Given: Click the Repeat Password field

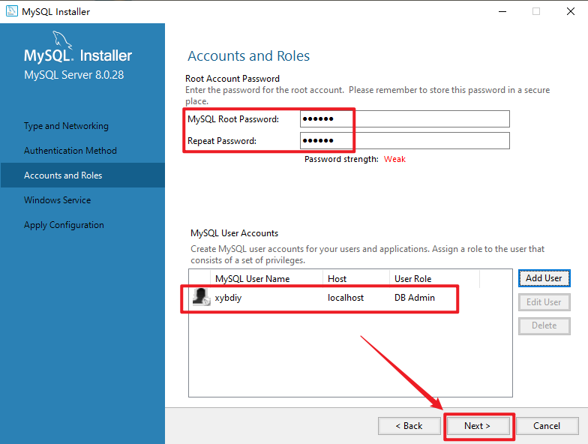Looking at the screenshot, I should (405, 141).
